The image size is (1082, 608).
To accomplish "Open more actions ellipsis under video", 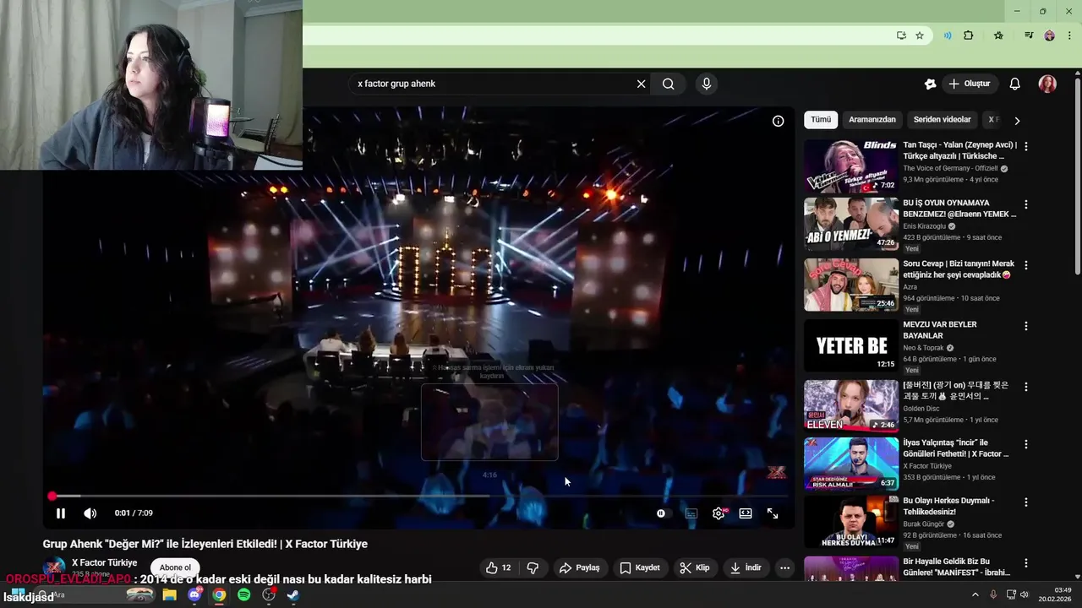I will pos(784,567).
